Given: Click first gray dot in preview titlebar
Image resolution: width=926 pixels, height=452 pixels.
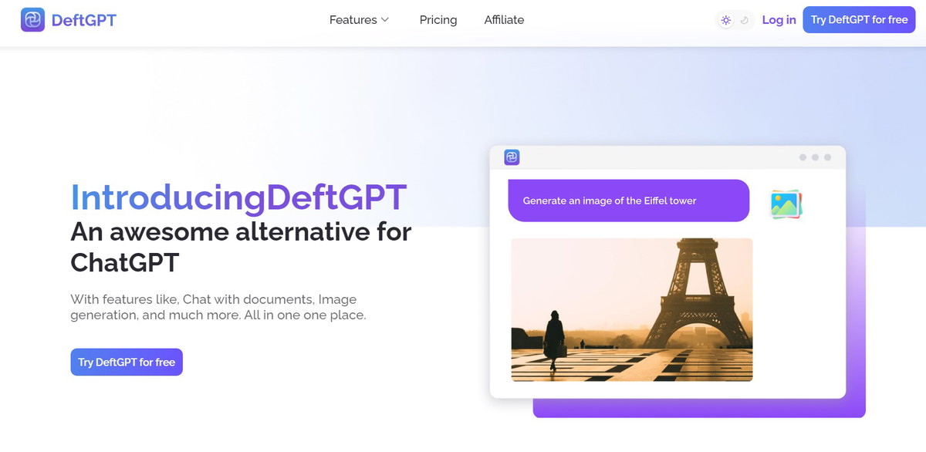Looking at the screenshot, I should coord(803,157).
